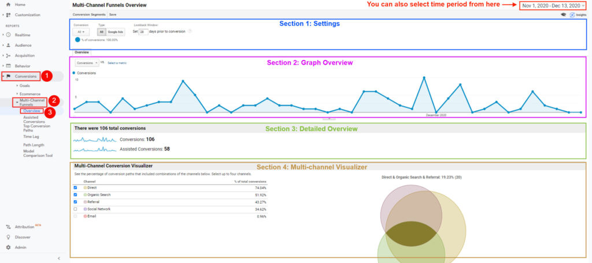Check the Social Network channel checkbox
Screen dimensions: 592x263
pos(75,209)
